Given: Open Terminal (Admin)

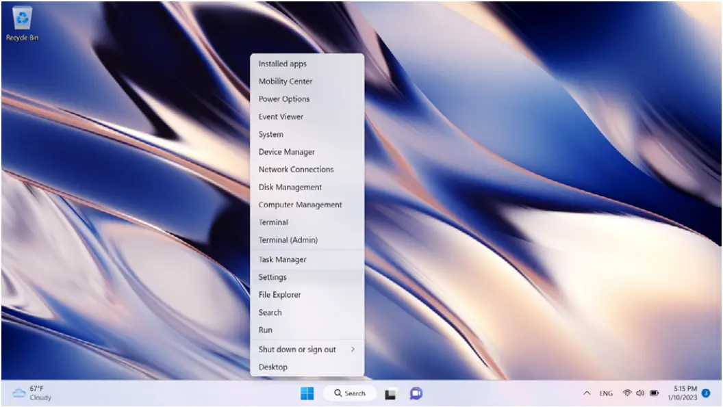Looking at the screenshot, I should point(288,239).
